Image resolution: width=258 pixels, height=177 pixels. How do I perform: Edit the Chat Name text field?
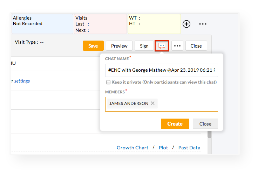(161, 70)
